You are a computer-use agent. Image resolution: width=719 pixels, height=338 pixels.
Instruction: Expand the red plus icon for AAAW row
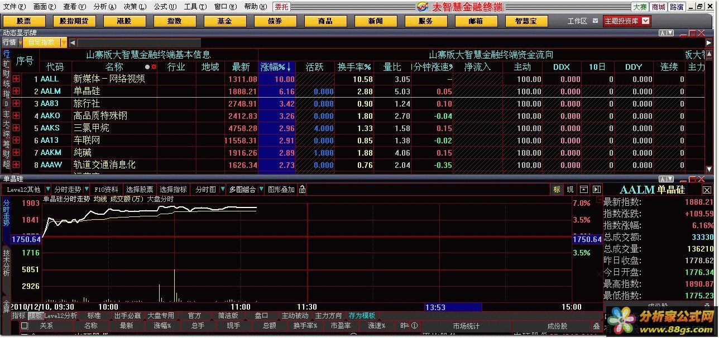[x=16, y=165]
